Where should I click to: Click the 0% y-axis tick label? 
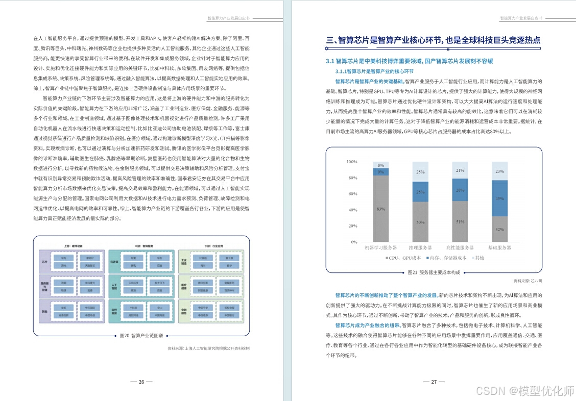[x=354, y=242]
